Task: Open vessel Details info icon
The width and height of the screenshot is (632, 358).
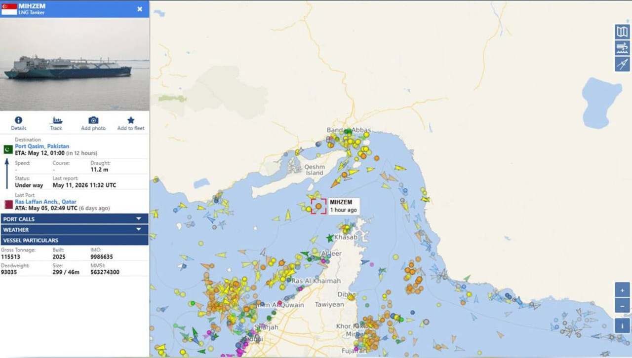Action: click(18, 120)
